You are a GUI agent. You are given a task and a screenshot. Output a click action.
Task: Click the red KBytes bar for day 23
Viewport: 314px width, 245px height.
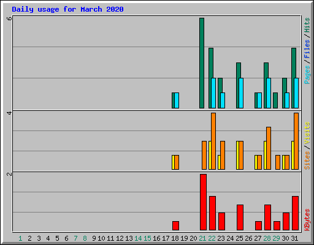click(221, 222)
